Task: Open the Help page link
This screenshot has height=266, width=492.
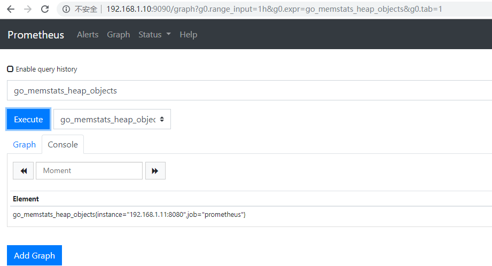Action: coord(188,35)
